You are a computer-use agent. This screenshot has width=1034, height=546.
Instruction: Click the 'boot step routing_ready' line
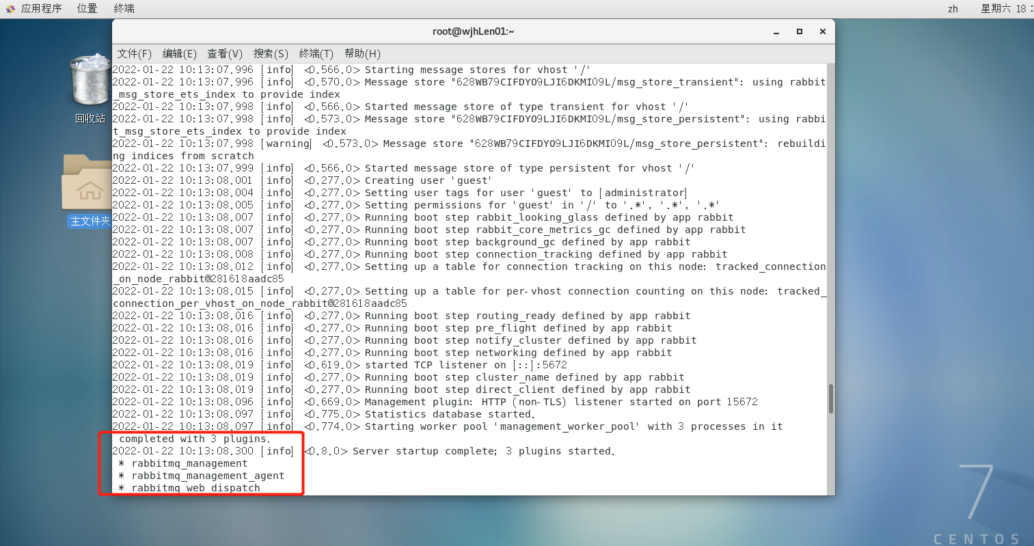401,316
